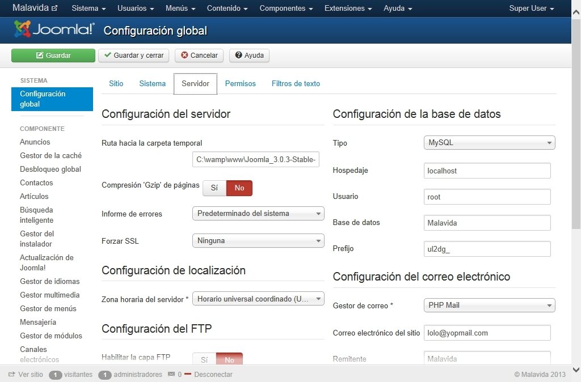Switch to the Sistema configuration tab
The height and width of the screenshot is (382, 581).
(x=152, y=84)
